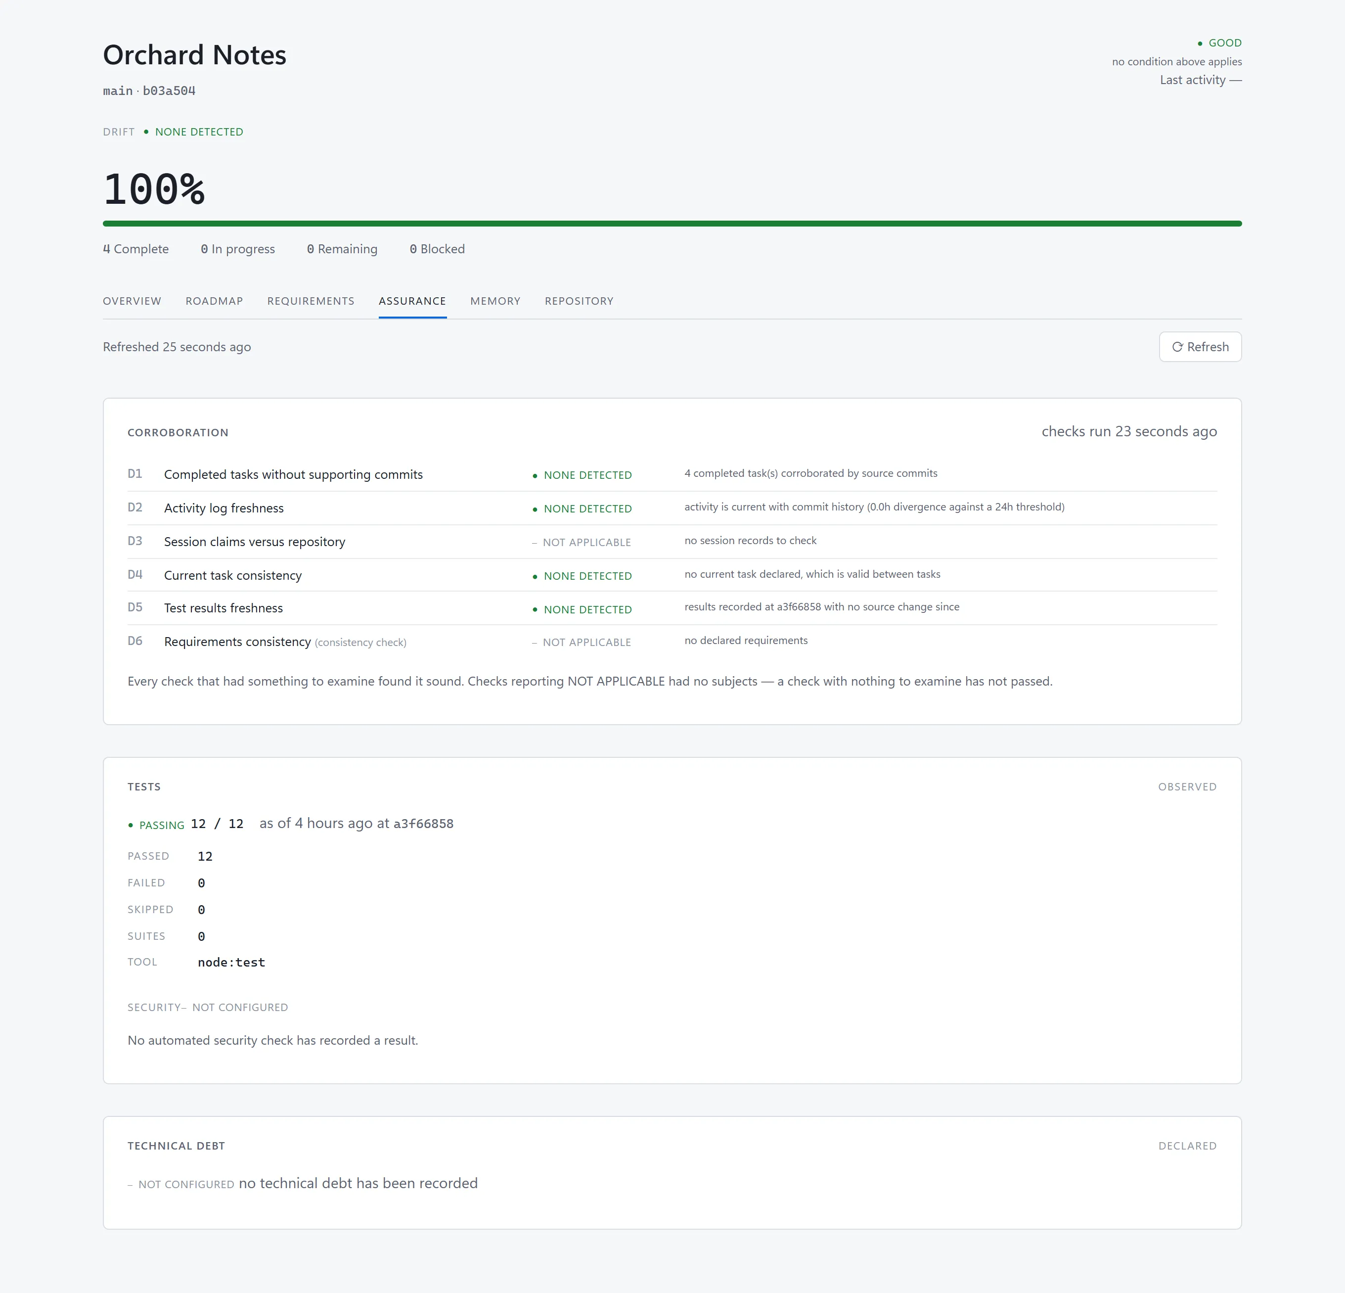1345x1293 pixels.
Task: Click the Orchard Notes title
Action: click(x=194, y=55)
